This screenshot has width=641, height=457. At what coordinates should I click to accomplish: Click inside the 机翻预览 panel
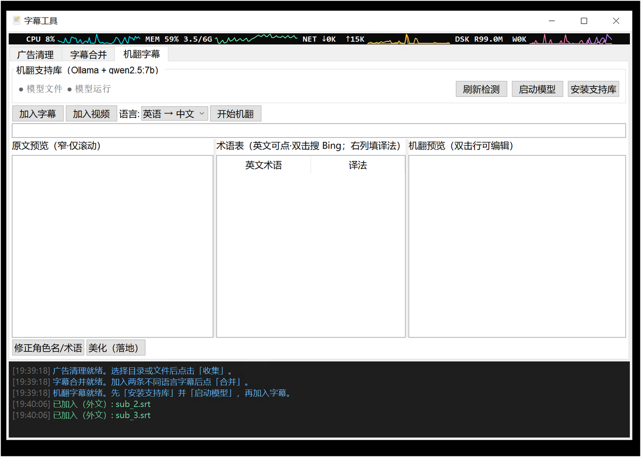517,246
